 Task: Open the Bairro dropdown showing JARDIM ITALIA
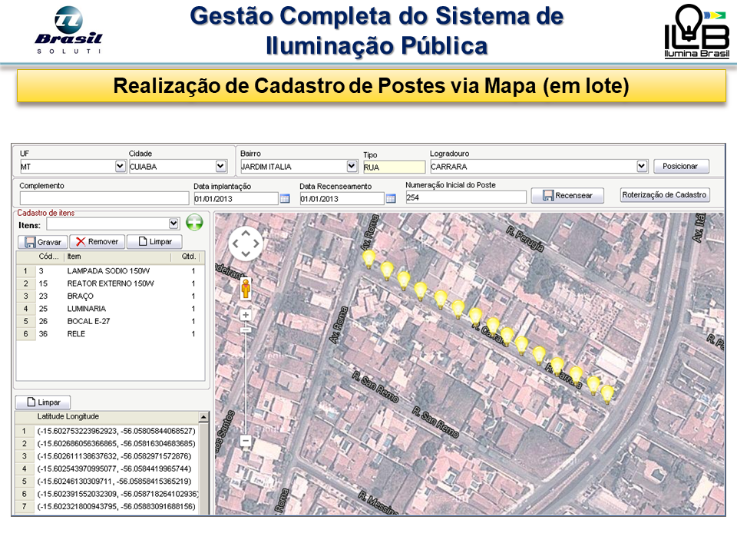(352, 166)
